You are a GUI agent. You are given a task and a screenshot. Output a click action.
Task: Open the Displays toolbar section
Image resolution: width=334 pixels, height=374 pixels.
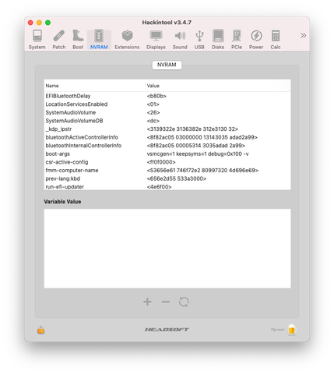click(x=156, y=39)
